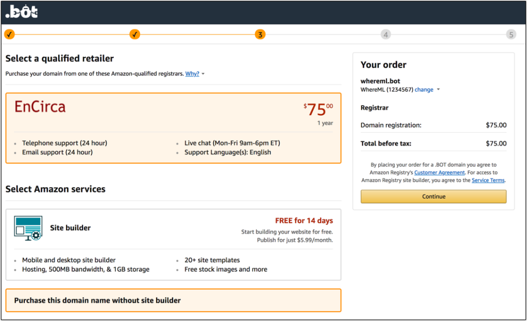527x321 pixels.
Task: Go back to second completed checkmark step
Action: pyautogui.click(x=135, y=34)
